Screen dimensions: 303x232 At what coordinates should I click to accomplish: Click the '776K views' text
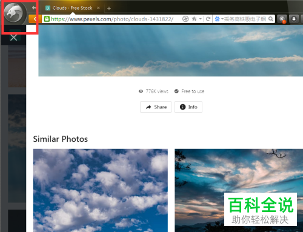[157, 91]
